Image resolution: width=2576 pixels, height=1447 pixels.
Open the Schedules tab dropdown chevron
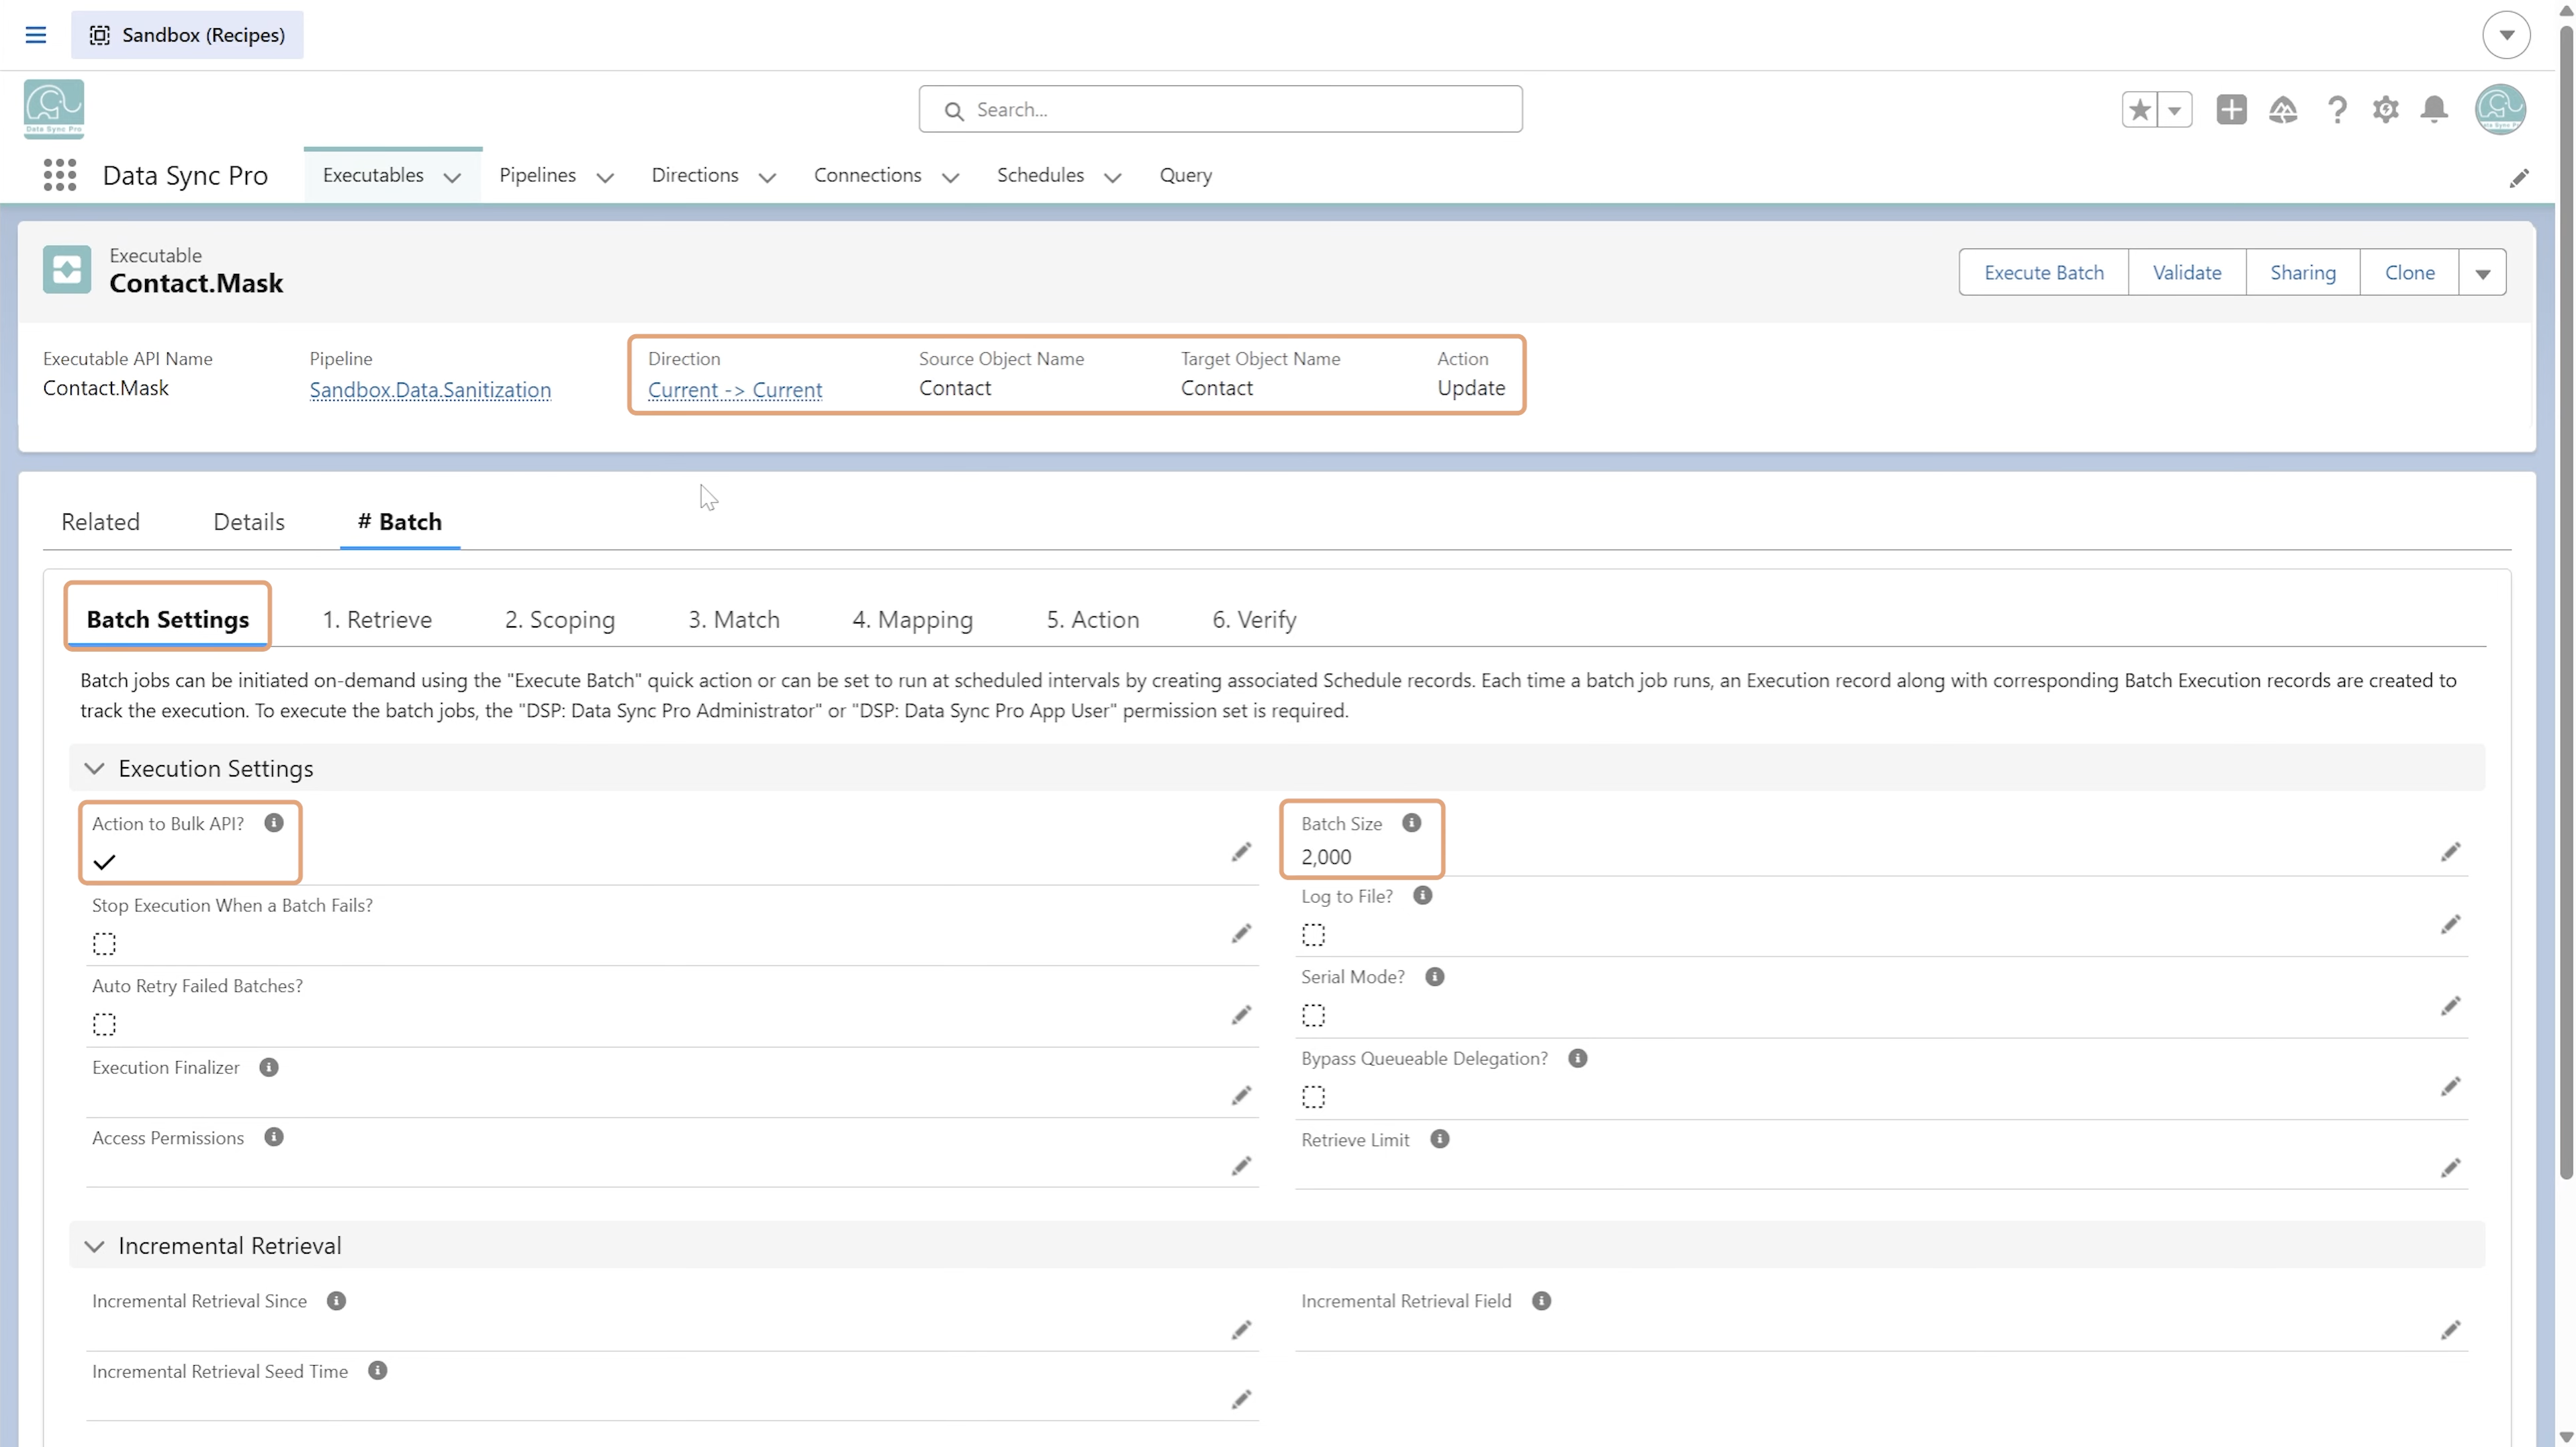(1112, 178)
